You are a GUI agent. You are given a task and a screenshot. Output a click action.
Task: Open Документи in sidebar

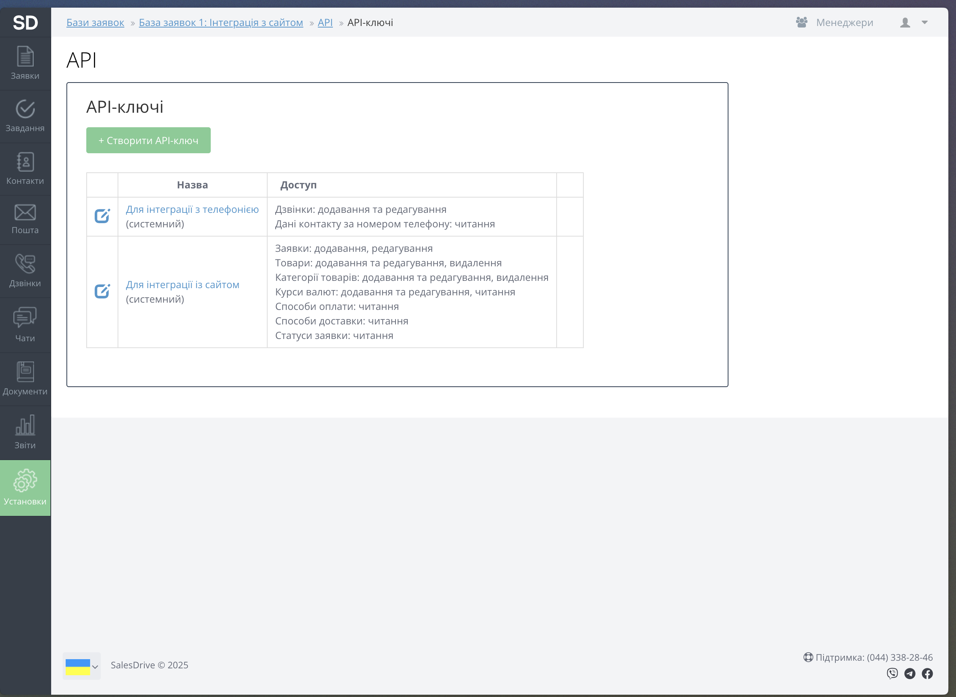[x=25, y=378]
